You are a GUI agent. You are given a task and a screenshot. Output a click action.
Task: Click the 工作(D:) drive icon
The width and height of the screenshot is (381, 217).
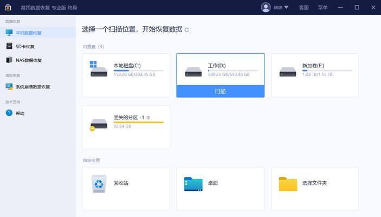[193, 72]
